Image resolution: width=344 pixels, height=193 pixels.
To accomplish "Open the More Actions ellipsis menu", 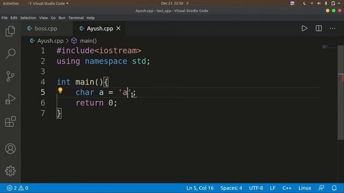I will tap(332, 28).
